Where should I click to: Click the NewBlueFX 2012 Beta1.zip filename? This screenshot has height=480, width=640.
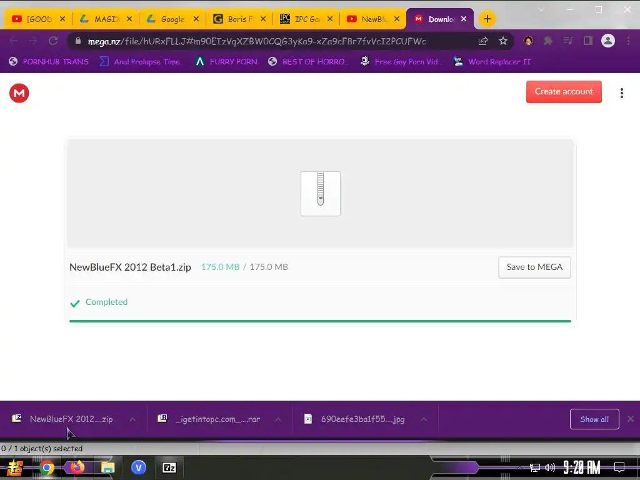[130, 267]
